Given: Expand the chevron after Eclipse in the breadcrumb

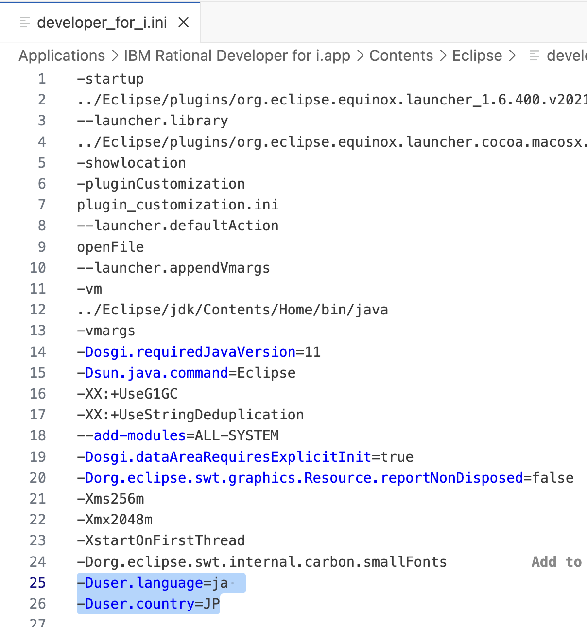Looking at the screenshot, I should click(x=512, y=55).
